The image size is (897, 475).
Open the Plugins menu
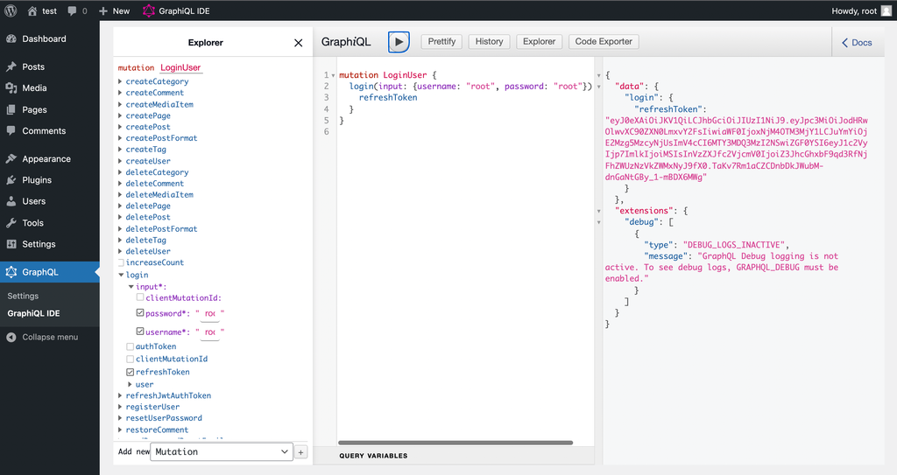[x=50, y=180]
